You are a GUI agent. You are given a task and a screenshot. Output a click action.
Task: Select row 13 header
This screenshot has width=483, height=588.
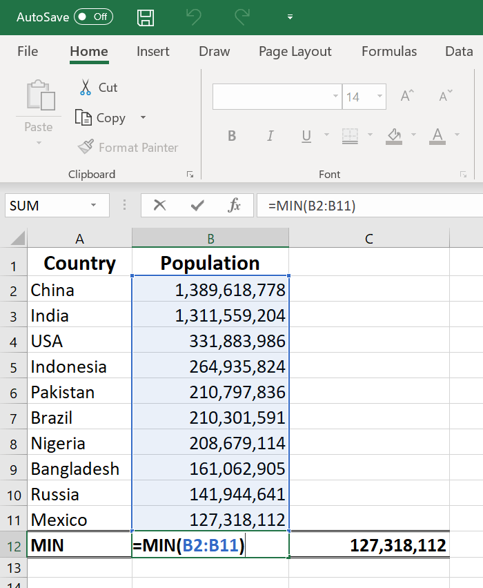[14, 568]
